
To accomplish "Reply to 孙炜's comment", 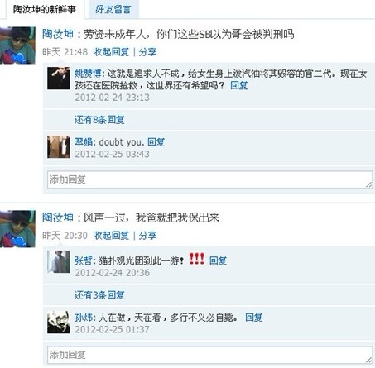I will tap(254, 318).
